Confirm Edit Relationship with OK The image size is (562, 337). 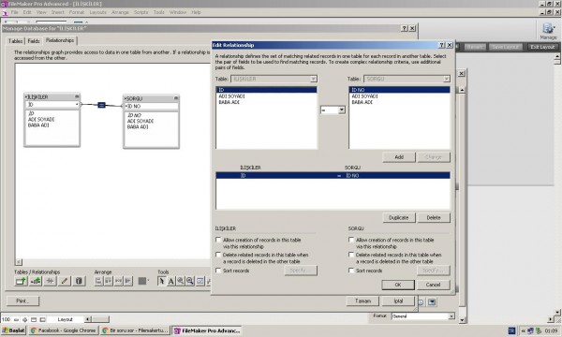point(398,285)
